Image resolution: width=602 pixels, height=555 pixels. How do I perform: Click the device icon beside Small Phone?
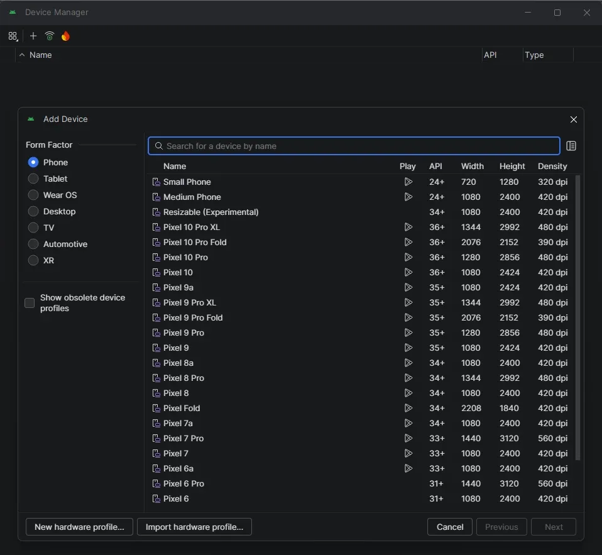tap(156, 182)
